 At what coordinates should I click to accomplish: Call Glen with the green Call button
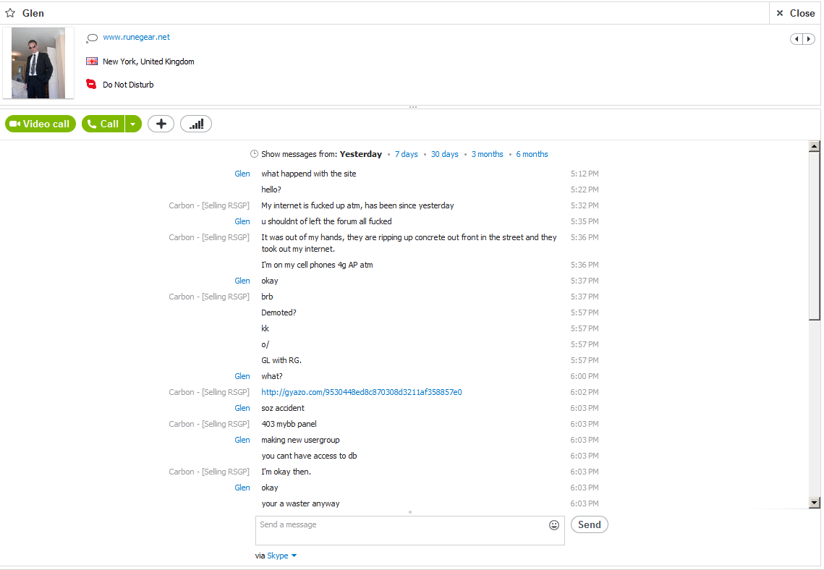pos(103,124)
